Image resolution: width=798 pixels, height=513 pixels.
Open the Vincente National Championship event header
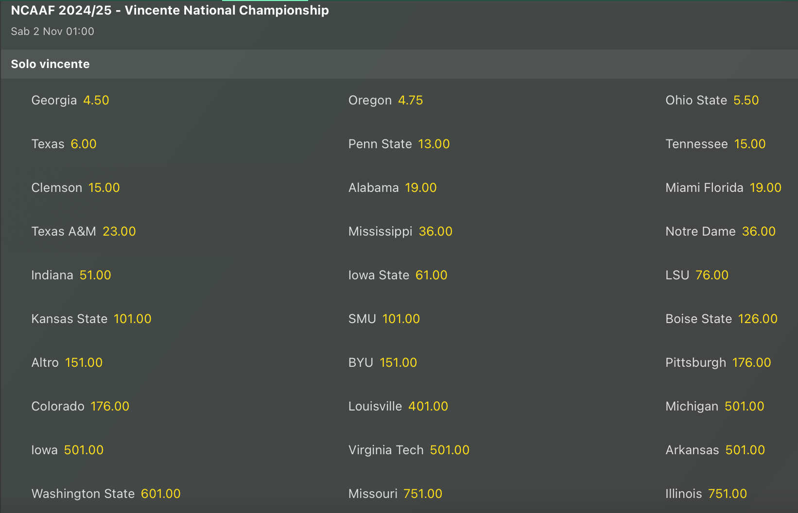(169, 10)
